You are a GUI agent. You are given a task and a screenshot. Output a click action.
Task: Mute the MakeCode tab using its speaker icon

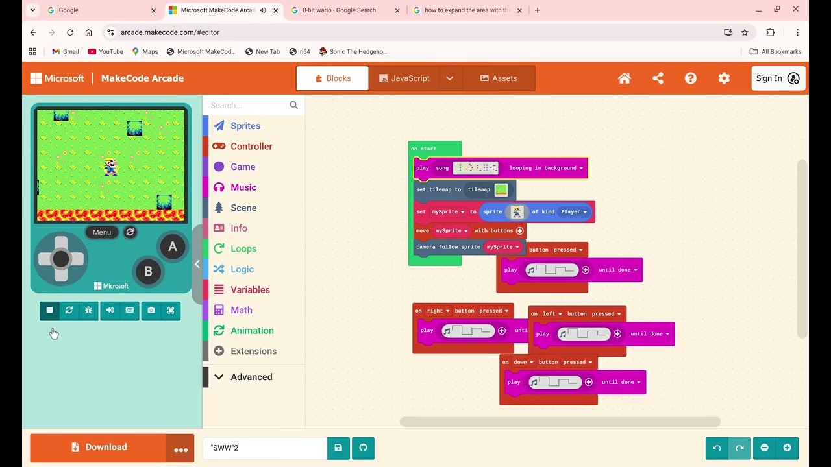tap(263, 10)
